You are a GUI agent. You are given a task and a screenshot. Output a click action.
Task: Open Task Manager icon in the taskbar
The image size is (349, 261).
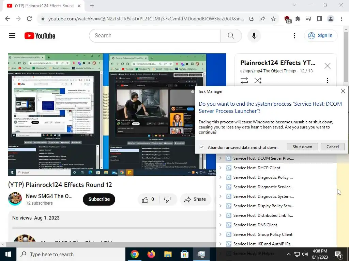coord(201,254)
